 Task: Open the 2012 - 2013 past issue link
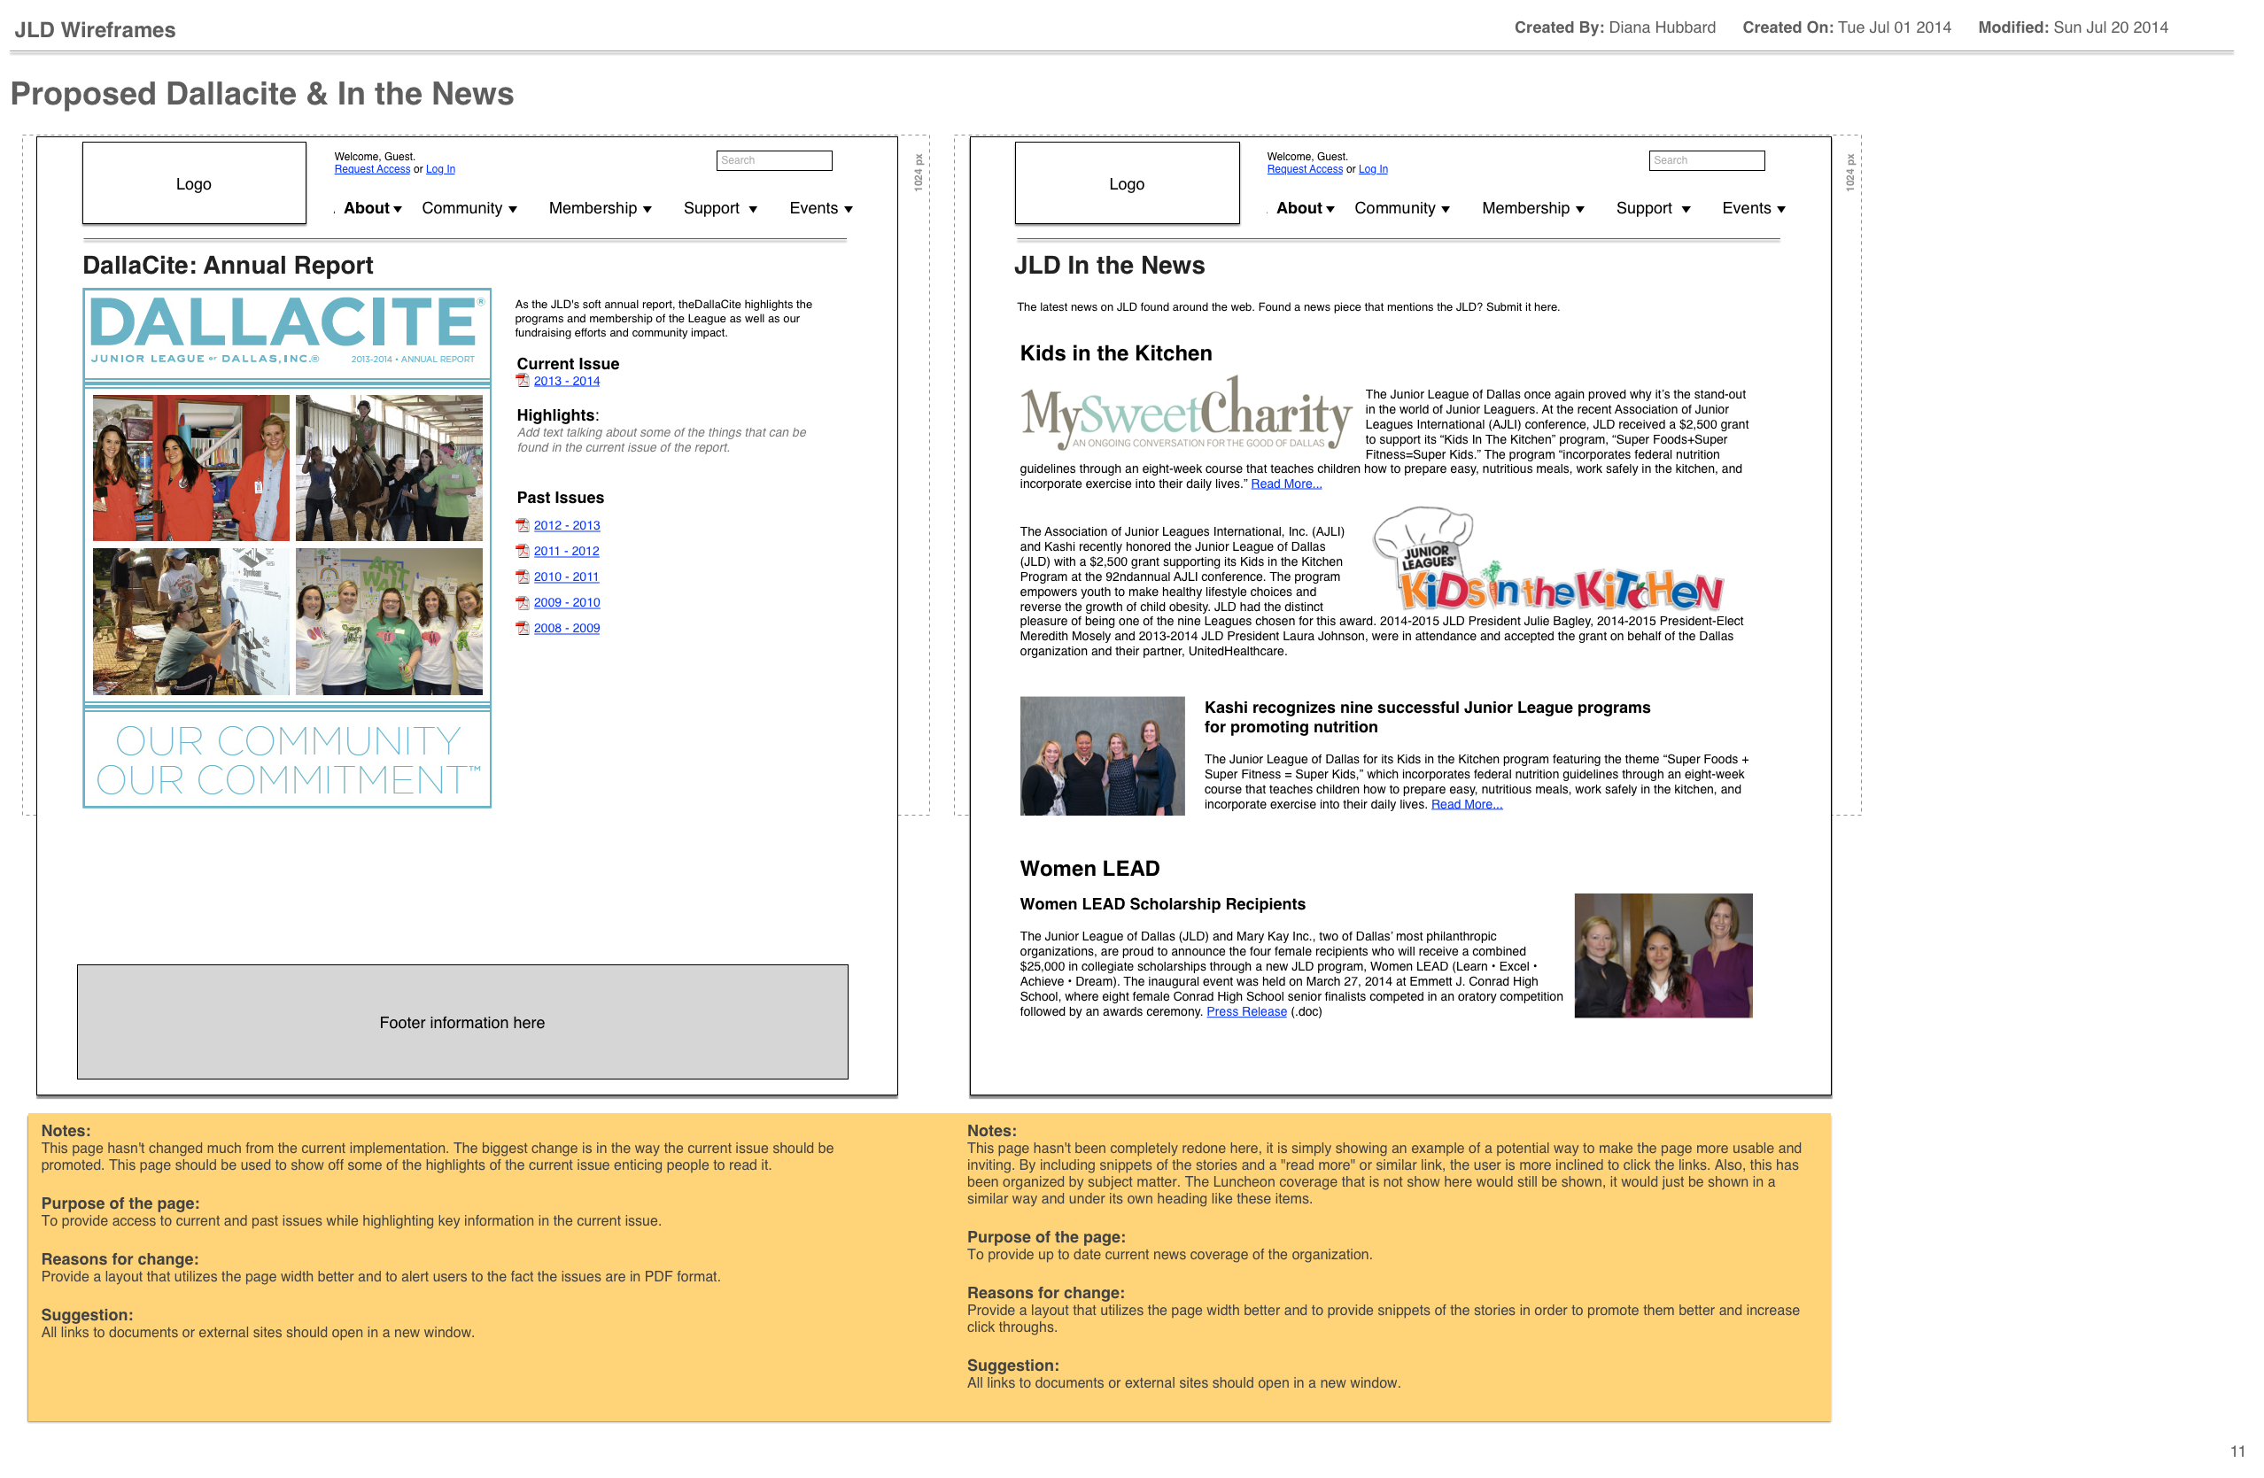pos(567,526)
